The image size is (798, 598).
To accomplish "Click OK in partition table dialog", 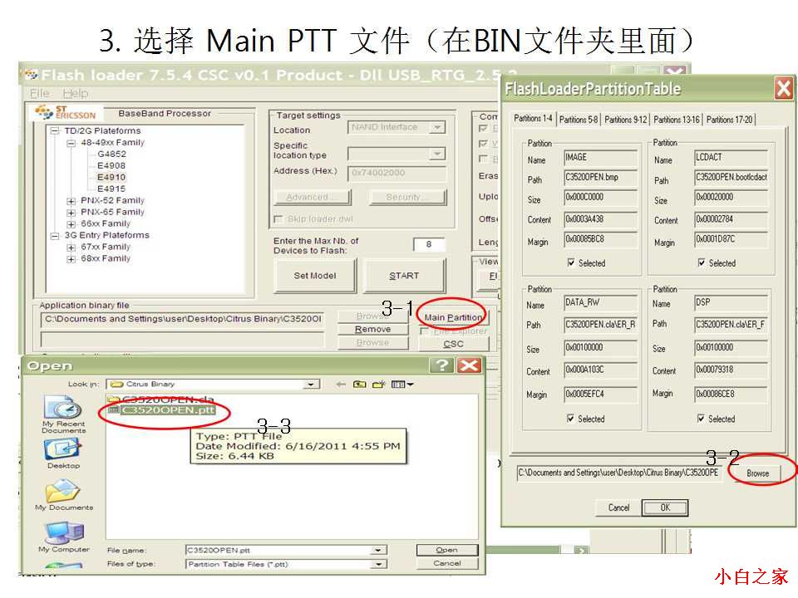I will click(x=665, y=507).
